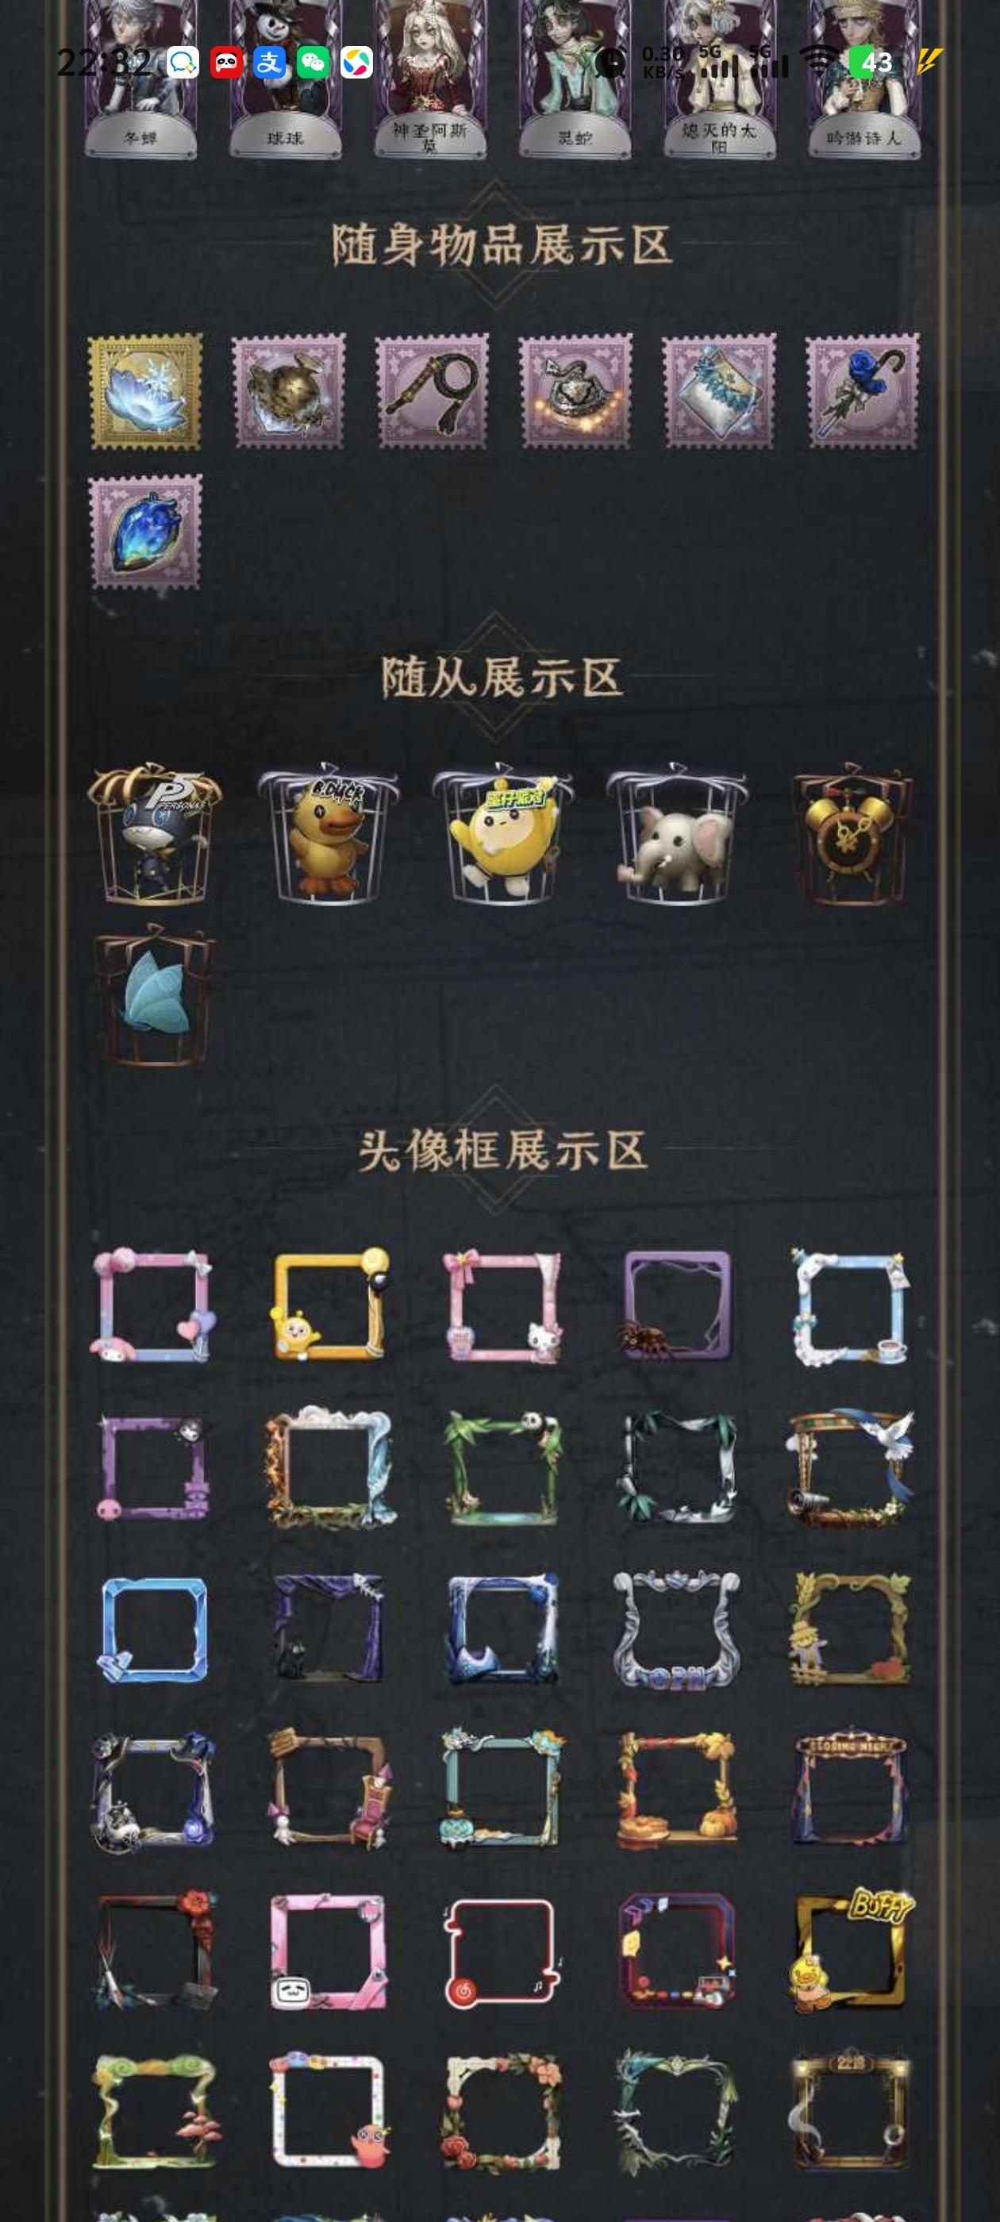Pick the yellow Eggy Party pet

click(x=503, y=833)
